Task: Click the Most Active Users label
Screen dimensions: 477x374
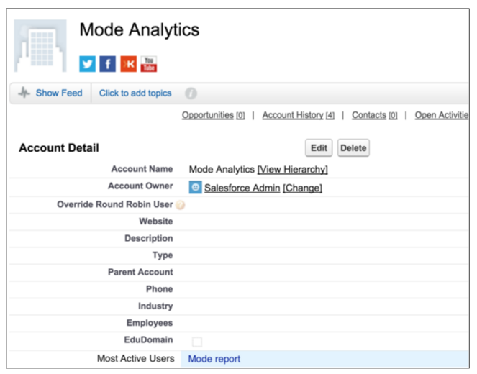Action: tap(136, 359)
